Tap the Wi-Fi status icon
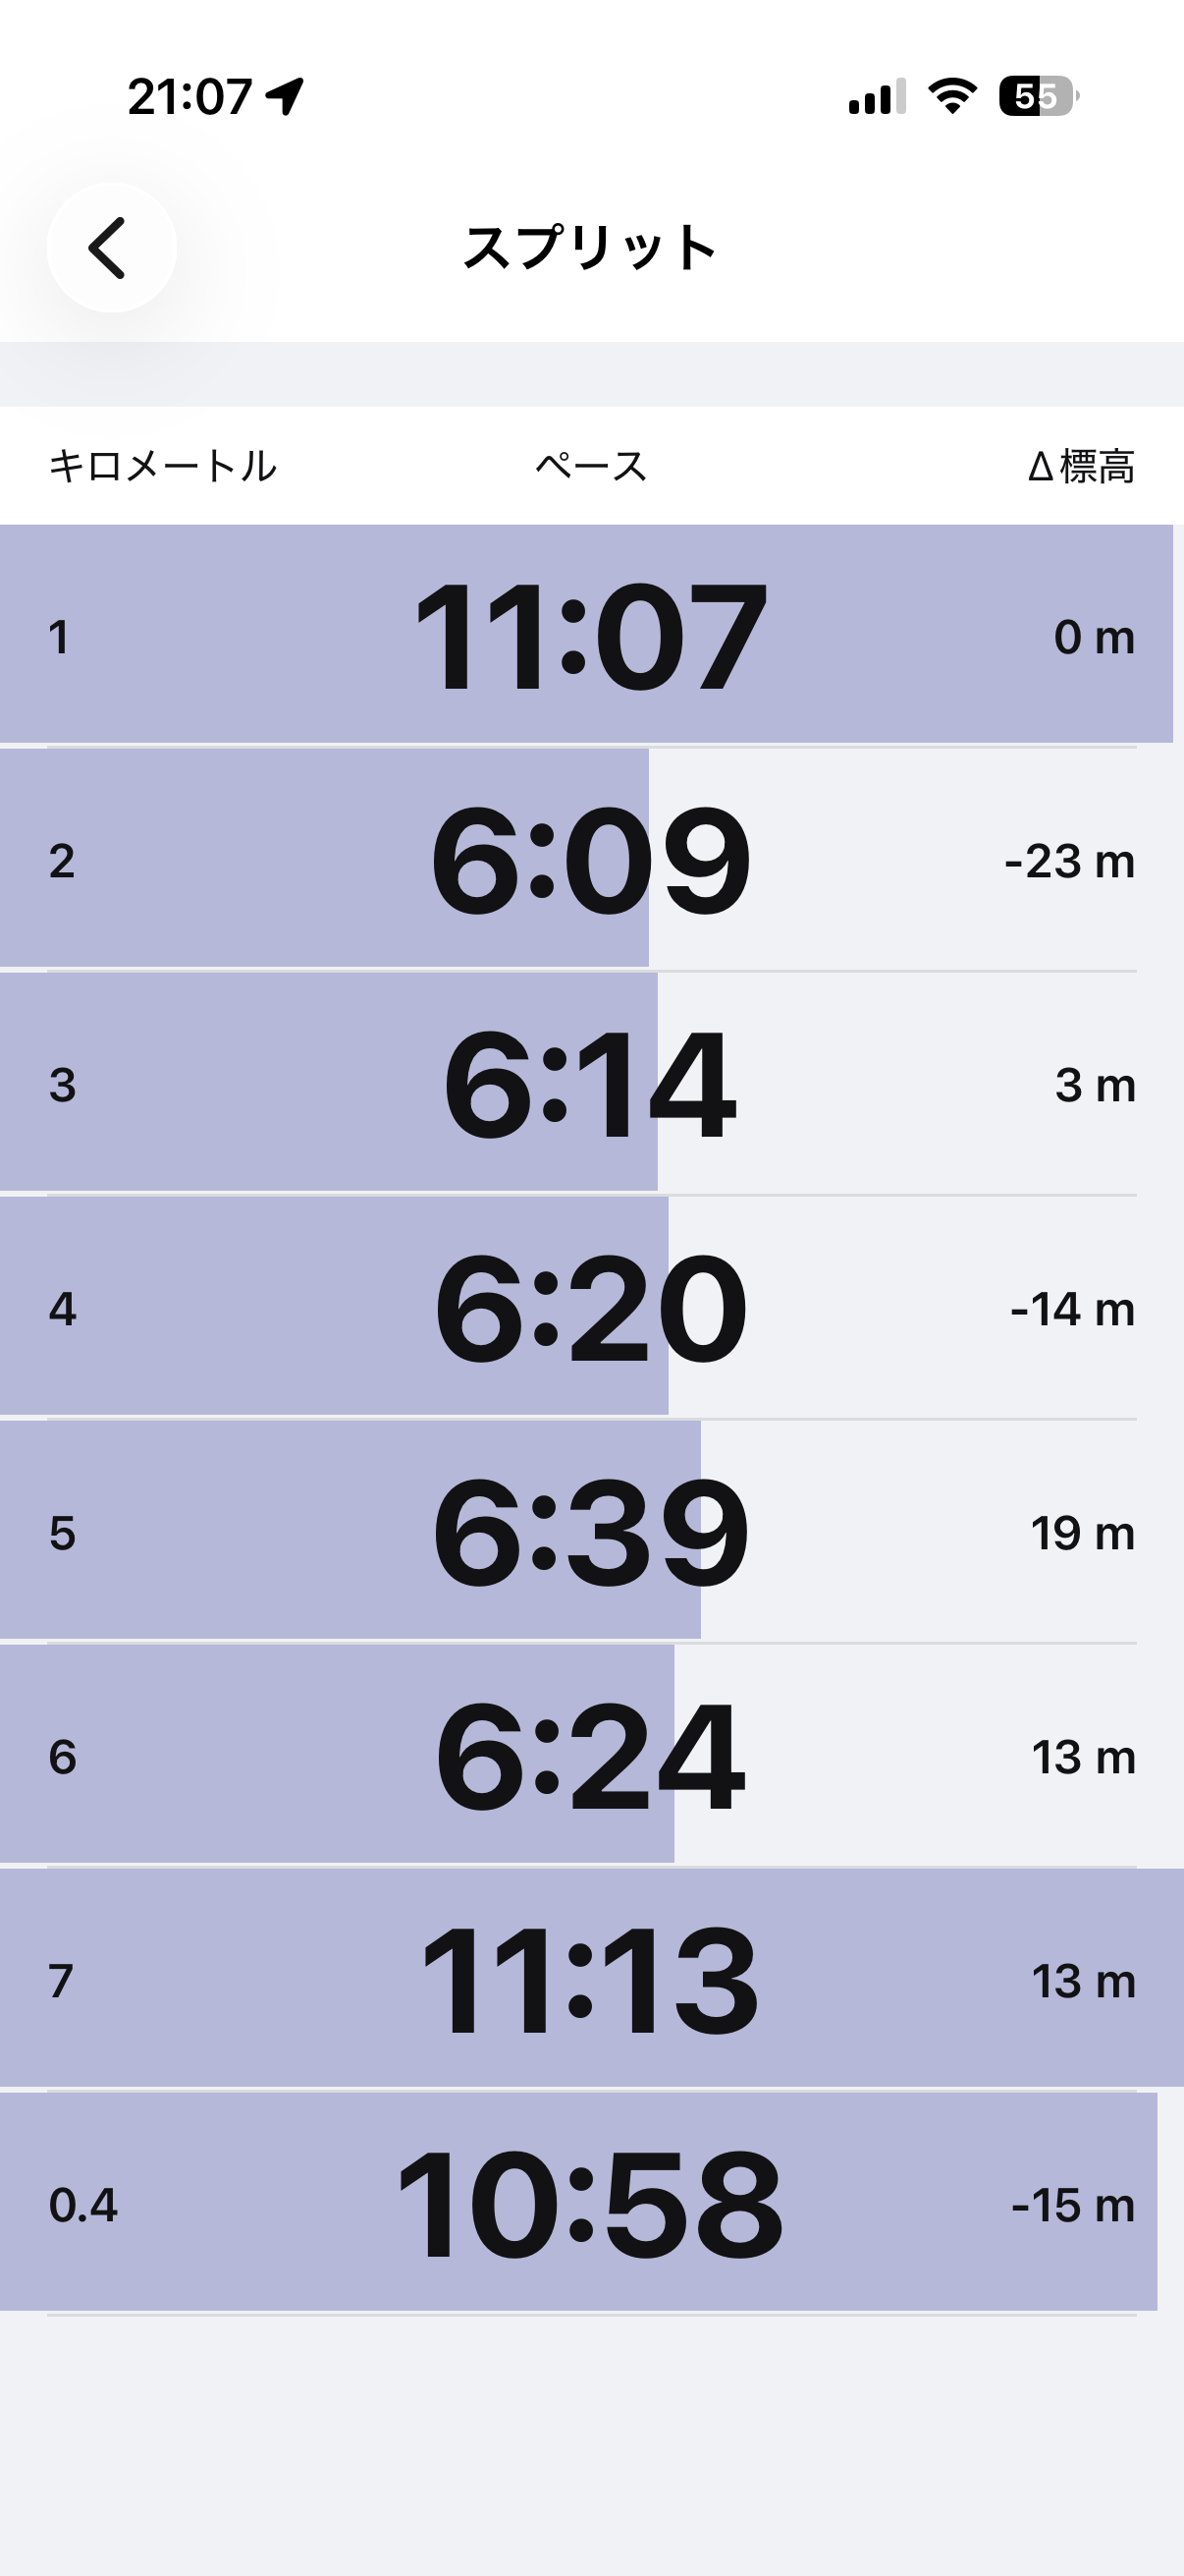 pyautogui.click(x=952, y=96)
